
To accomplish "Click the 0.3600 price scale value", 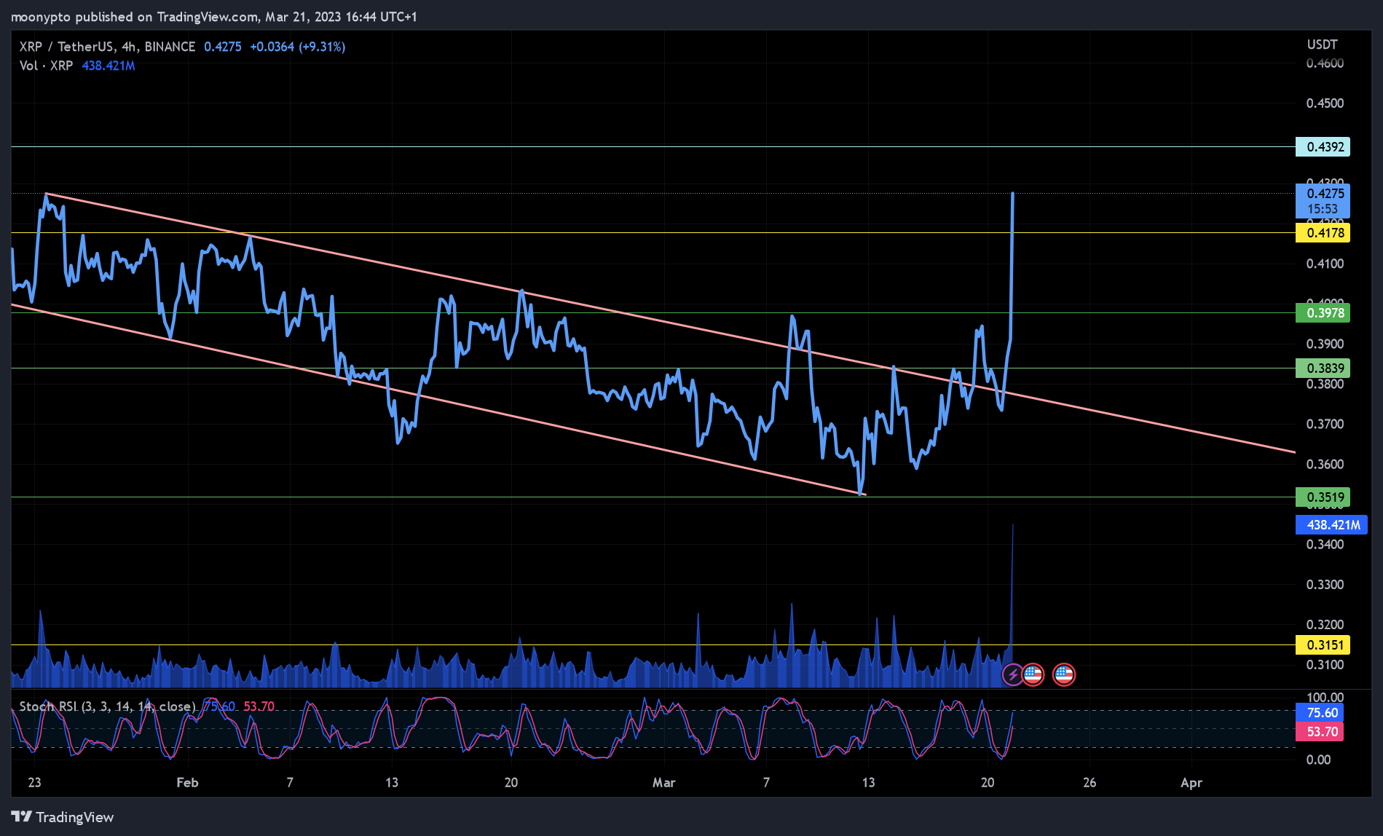I will coord(1325,465).
